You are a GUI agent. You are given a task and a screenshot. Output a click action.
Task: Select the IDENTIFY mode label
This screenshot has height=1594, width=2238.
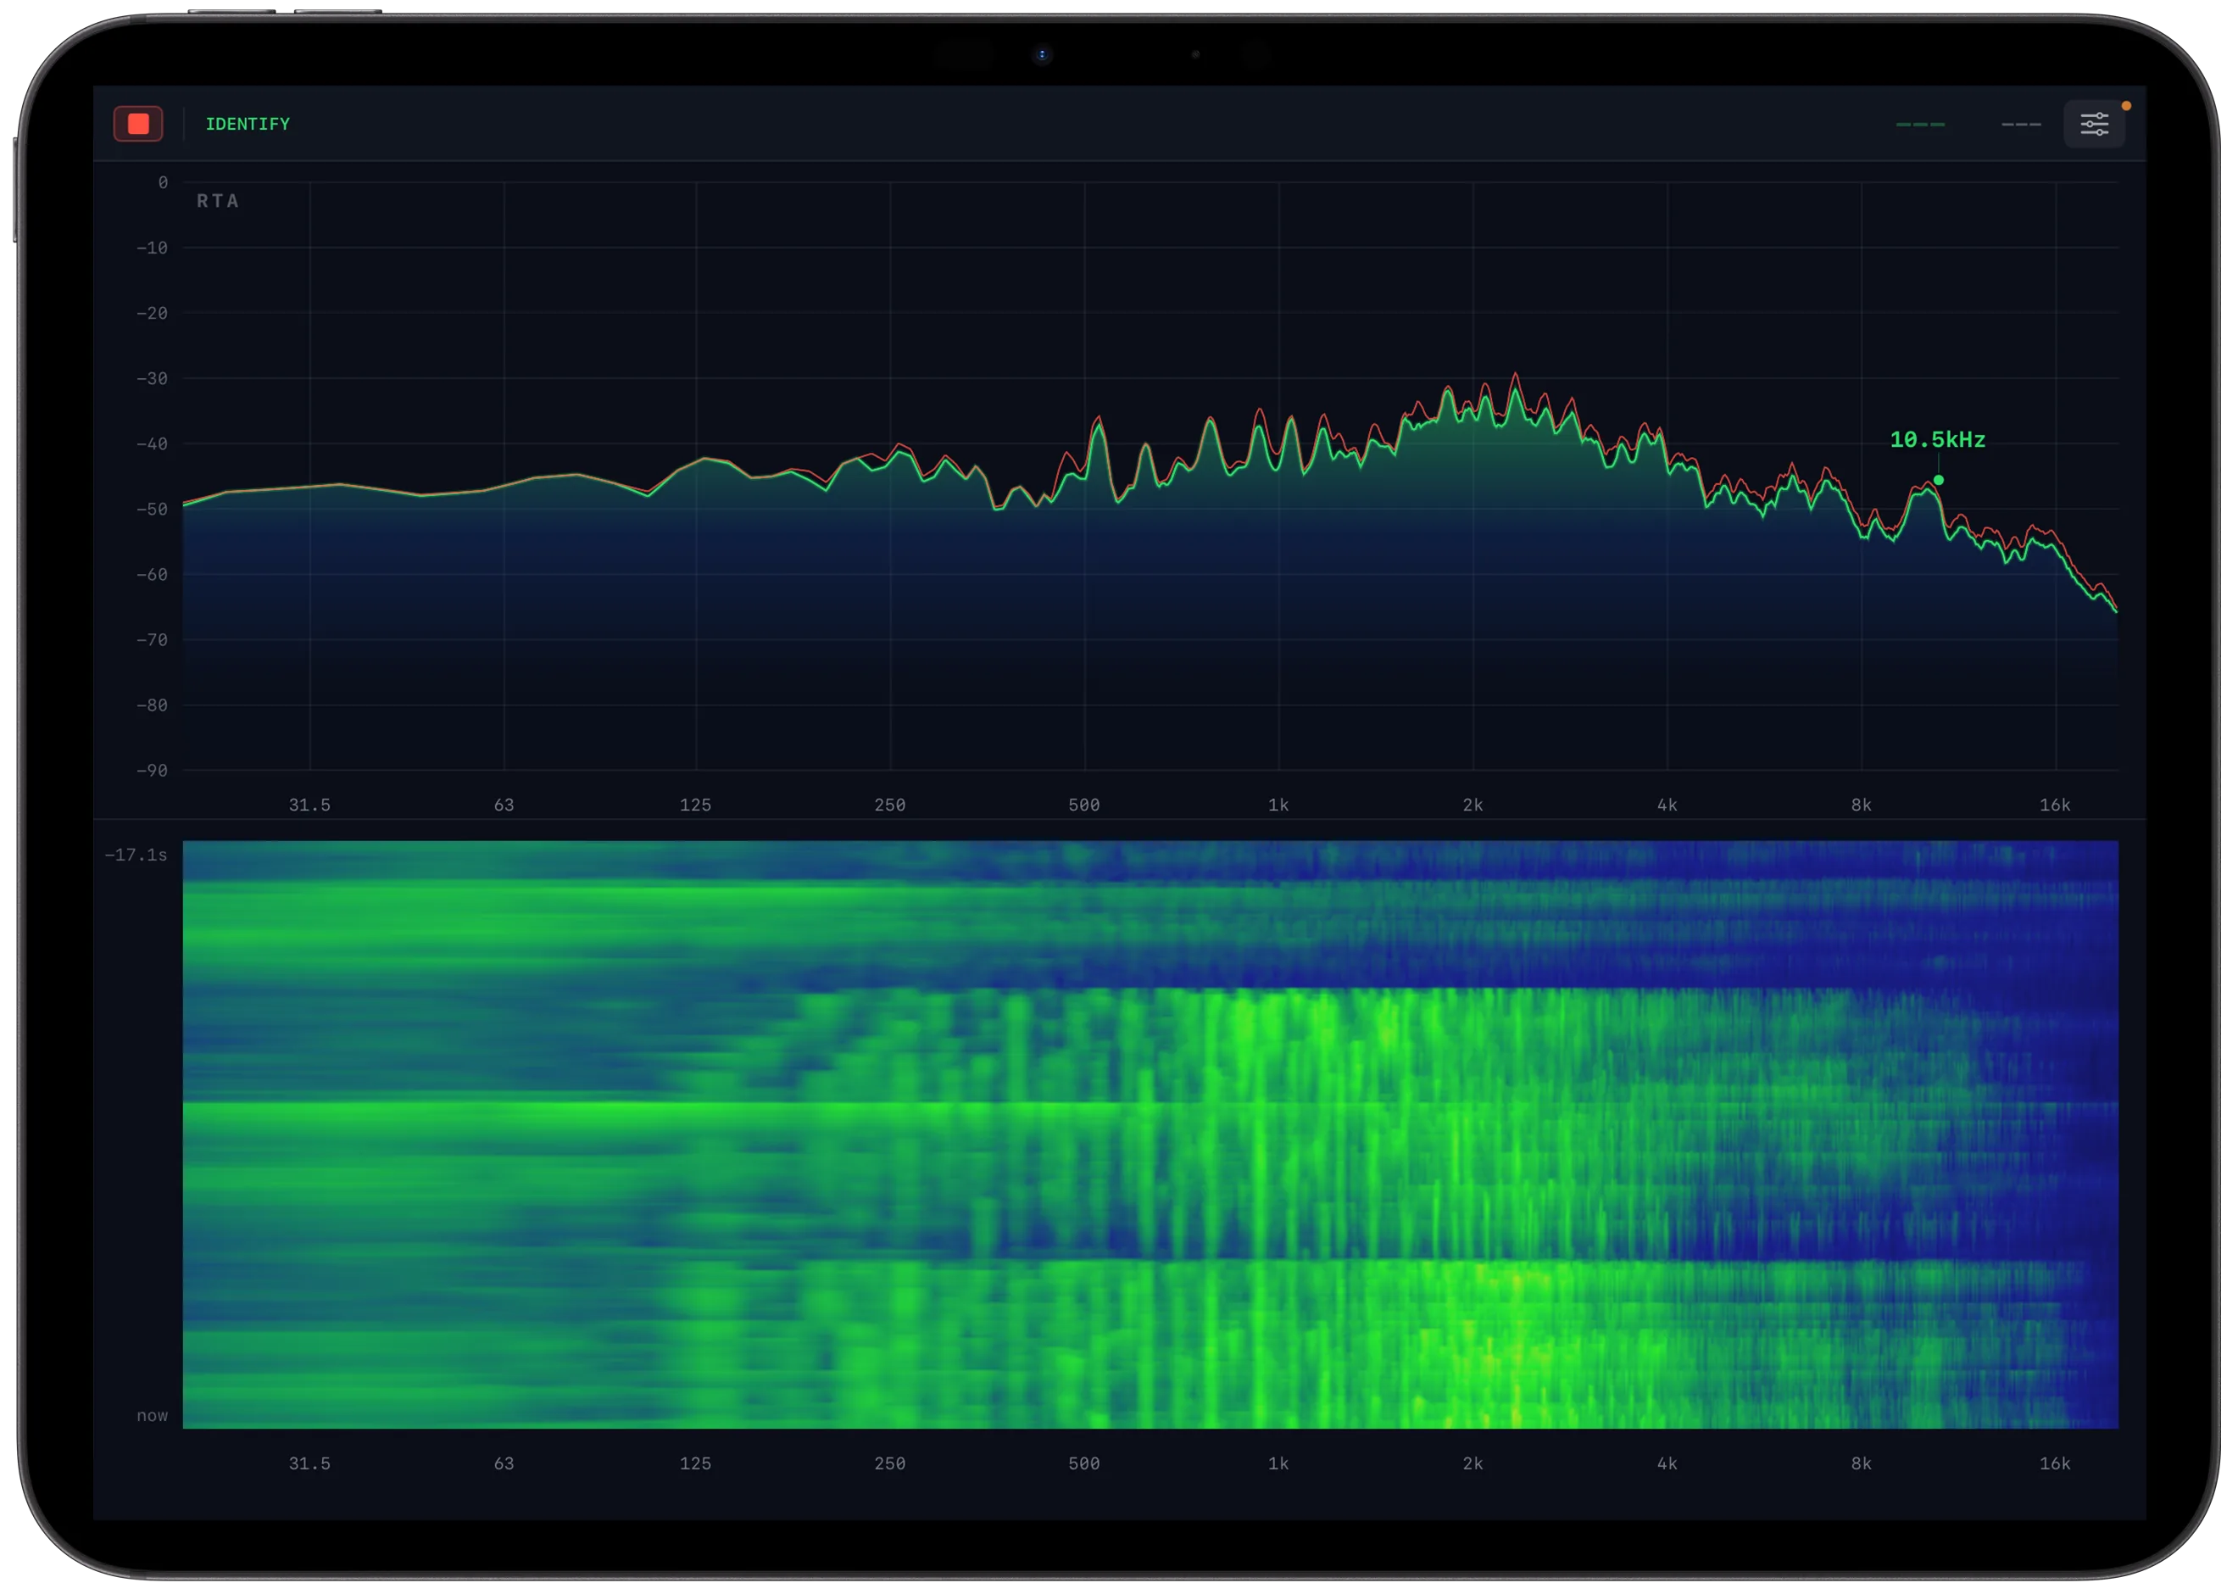tap(248, 124)
